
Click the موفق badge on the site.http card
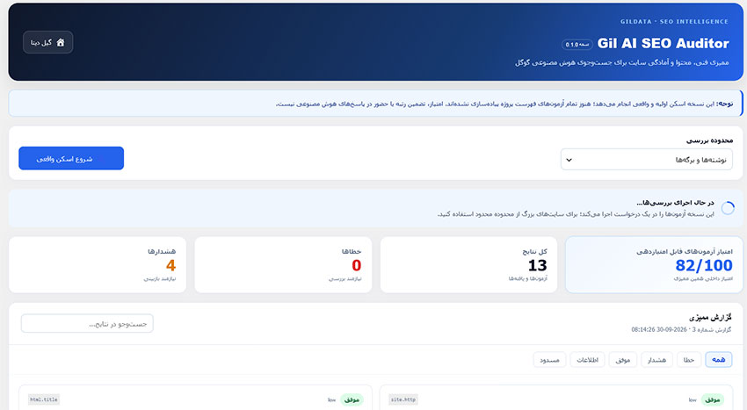[712, 399]
